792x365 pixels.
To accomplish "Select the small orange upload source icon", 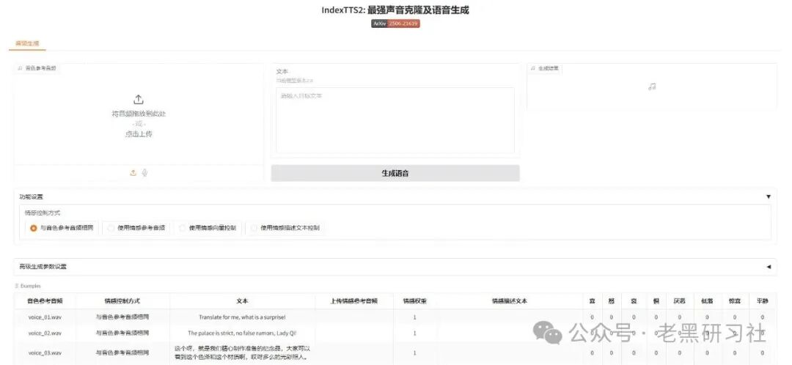I will click(133, 173).
